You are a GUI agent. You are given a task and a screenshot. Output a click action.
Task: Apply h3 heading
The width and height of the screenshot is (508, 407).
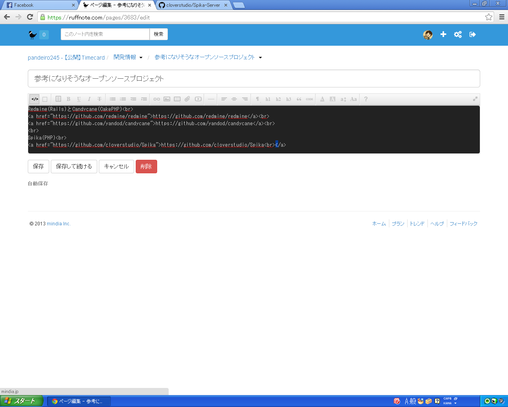click(x=289, y=99)
